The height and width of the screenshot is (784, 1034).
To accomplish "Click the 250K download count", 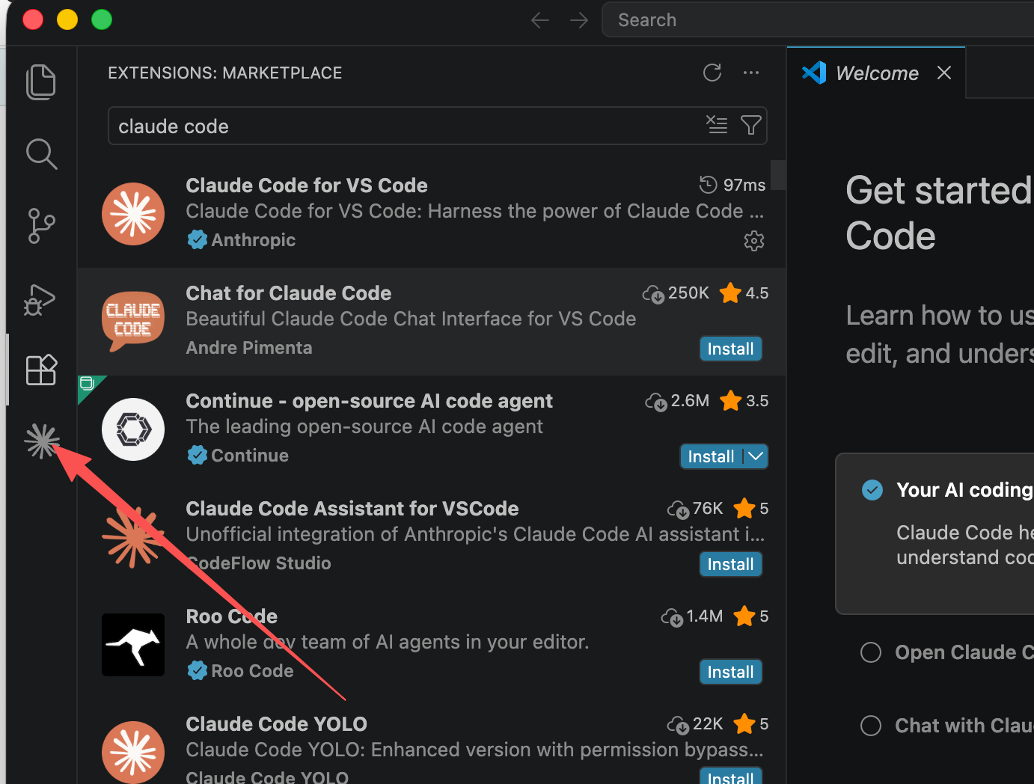I will [676, 293].
